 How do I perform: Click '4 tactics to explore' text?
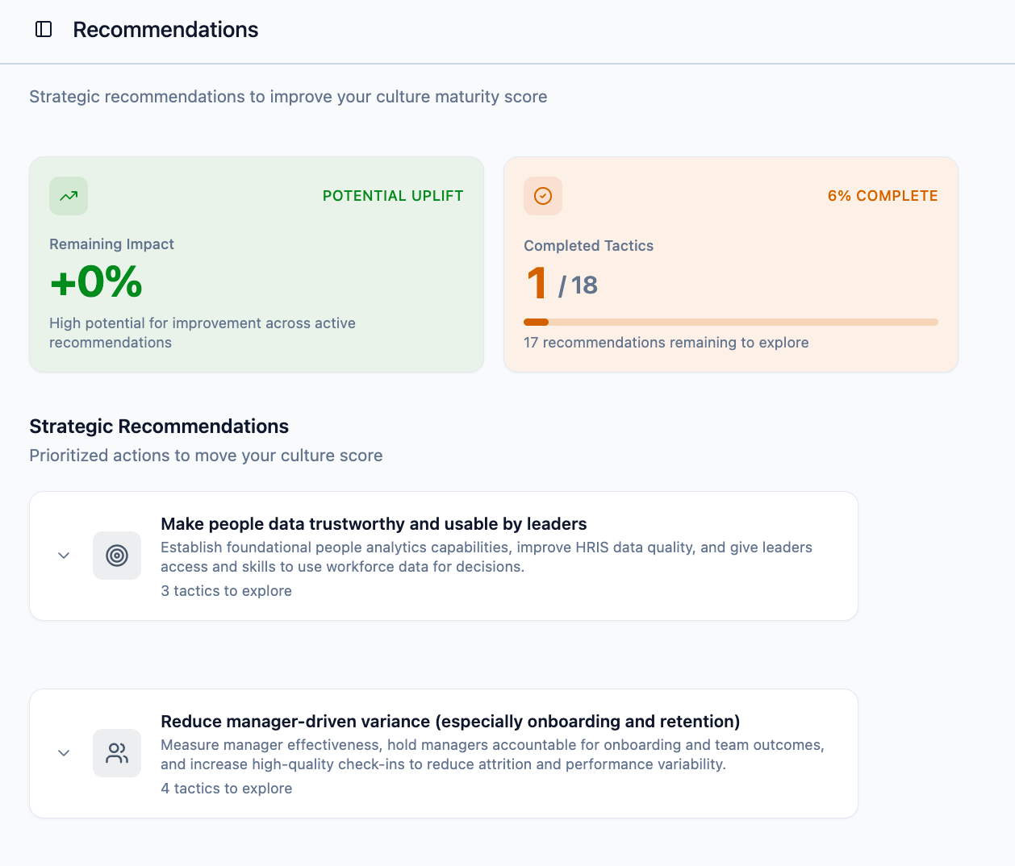click(226, 789)
